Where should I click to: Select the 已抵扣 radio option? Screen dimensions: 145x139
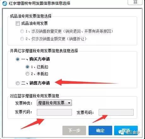[27, 67]
